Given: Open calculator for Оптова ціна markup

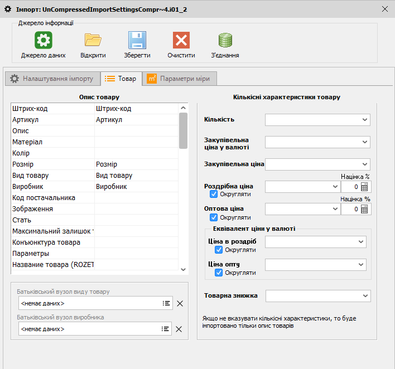Looking at the screenshot, I should 364,209.
